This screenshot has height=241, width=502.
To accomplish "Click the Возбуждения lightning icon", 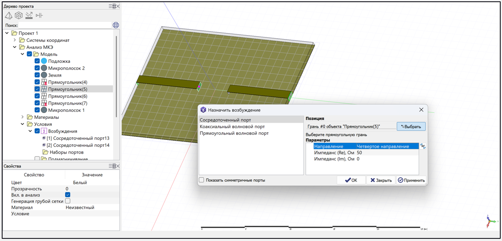I will (x=44, y=131).
